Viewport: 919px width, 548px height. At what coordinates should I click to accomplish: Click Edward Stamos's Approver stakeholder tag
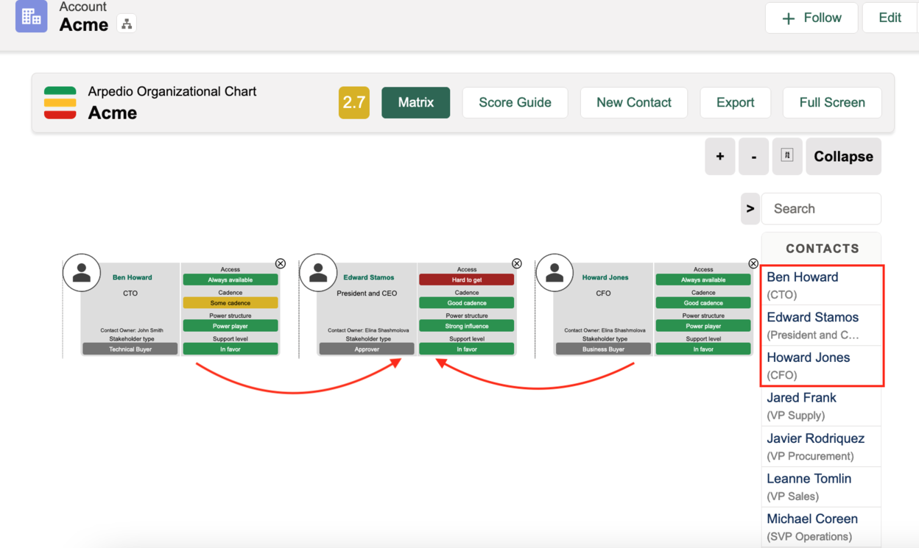(367, 349)
